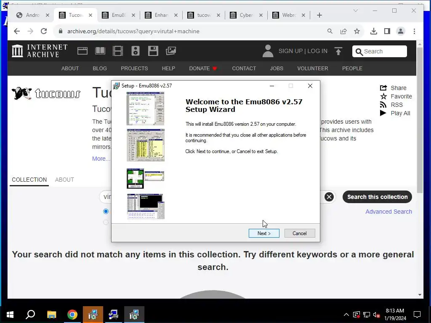This screenshot has width=431, height=323.
Task: Select the checked search radio button
Action: (106, 211)
